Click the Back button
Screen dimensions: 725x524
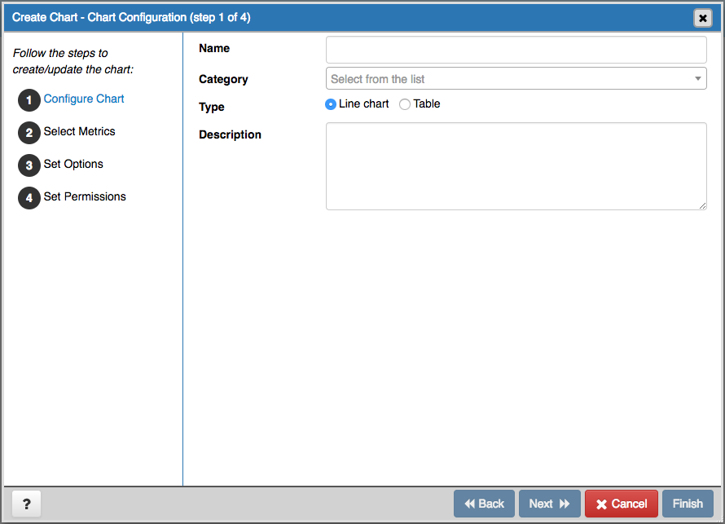tap(484, 504)
